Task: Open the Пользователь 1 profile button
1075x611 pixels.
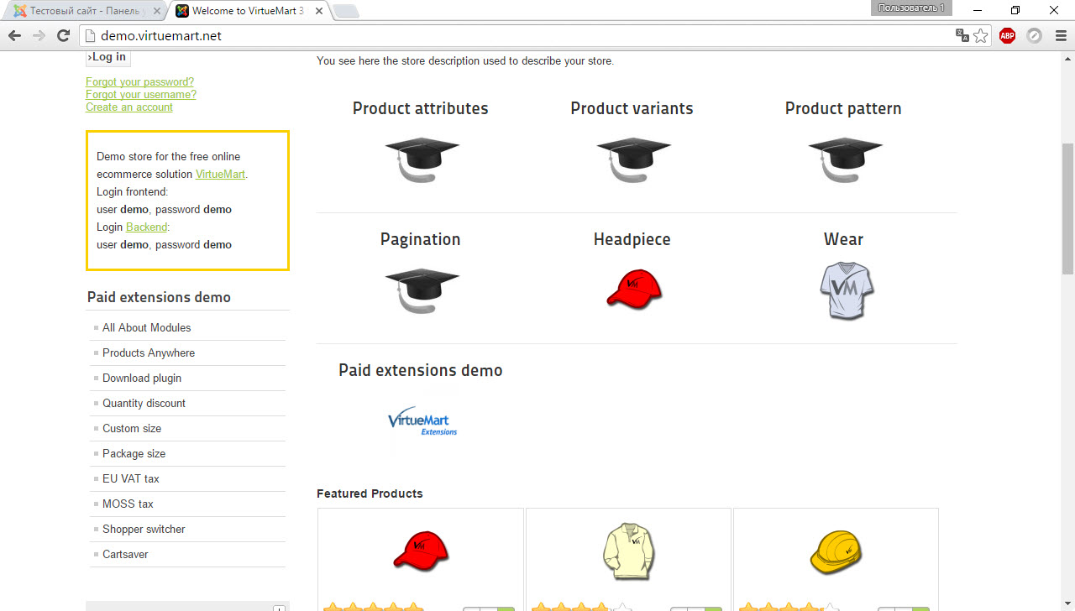Action: pos(911,8)
